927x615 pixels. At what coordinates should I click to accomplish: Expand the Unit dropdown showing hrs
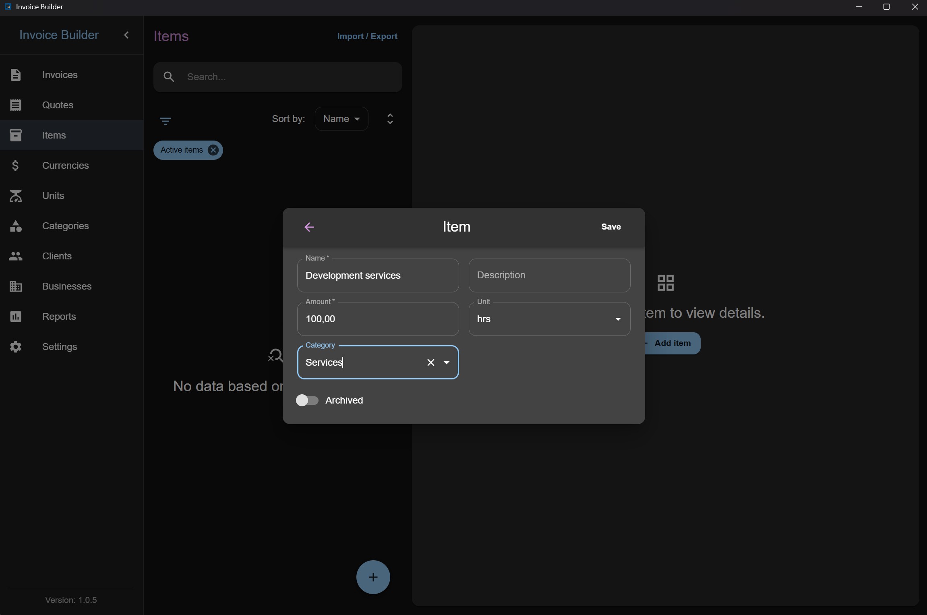click(x=549, y=319)
